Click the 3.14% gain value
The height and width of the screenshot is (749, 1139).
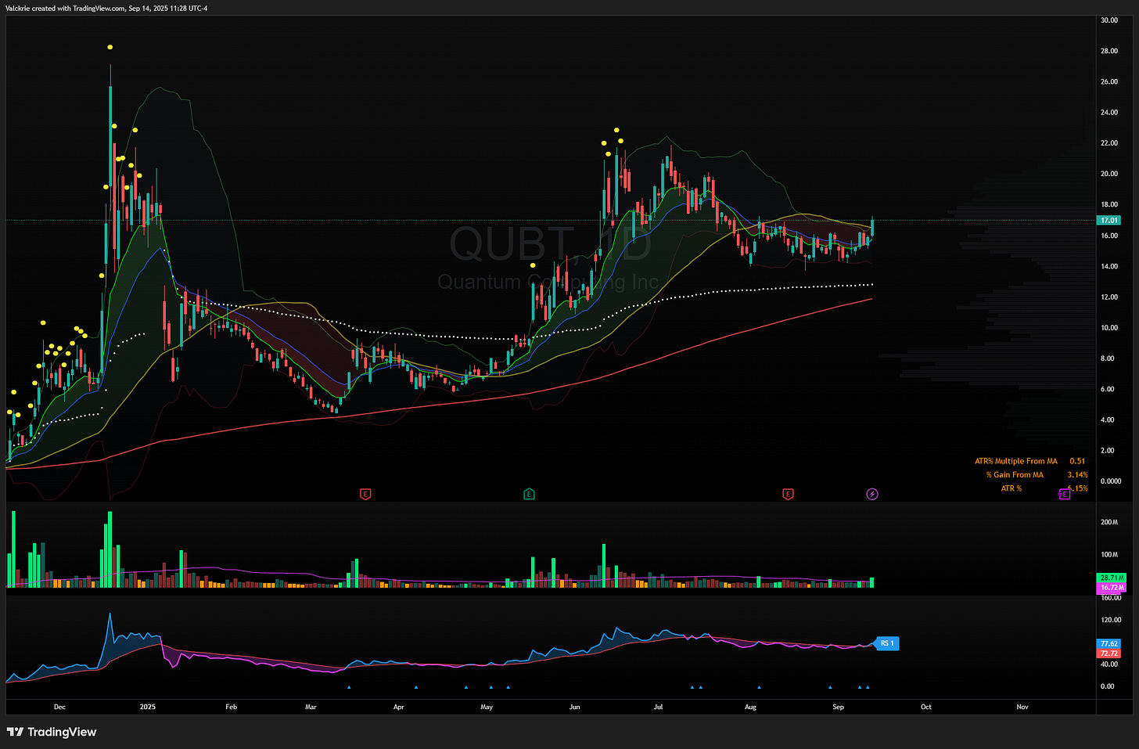pos(1077,474)
